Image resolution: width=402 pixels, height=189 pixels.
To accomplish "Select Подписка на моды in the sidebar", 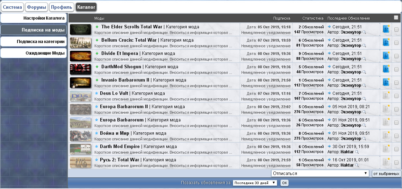I will 34,30.
